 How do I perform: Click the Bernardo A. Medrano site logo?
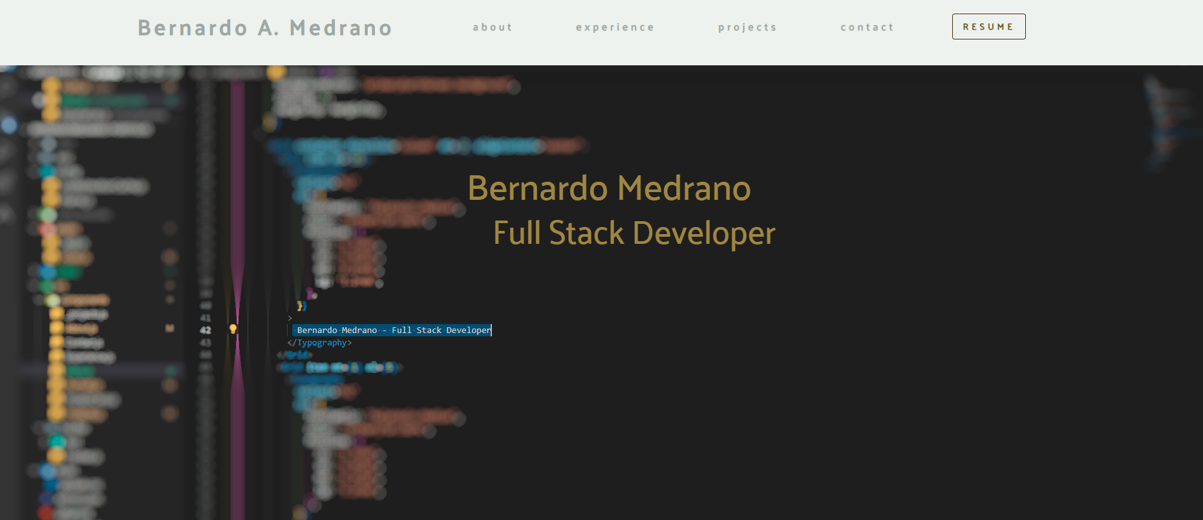click(x=265, y=28)
